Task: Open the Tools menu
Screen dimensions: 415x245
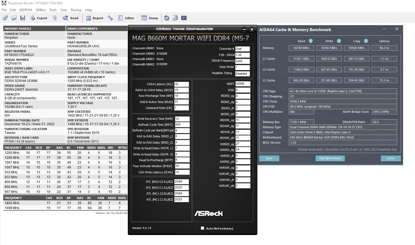Action: click(x=53, y=10)
